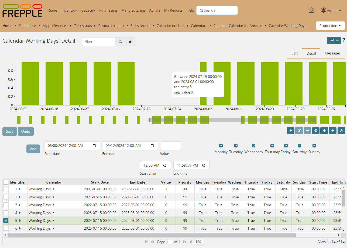Toggle the Saturday checkbox
This screenshot has height=248, width=347.
pyautogui.click(x=299, y=146)
